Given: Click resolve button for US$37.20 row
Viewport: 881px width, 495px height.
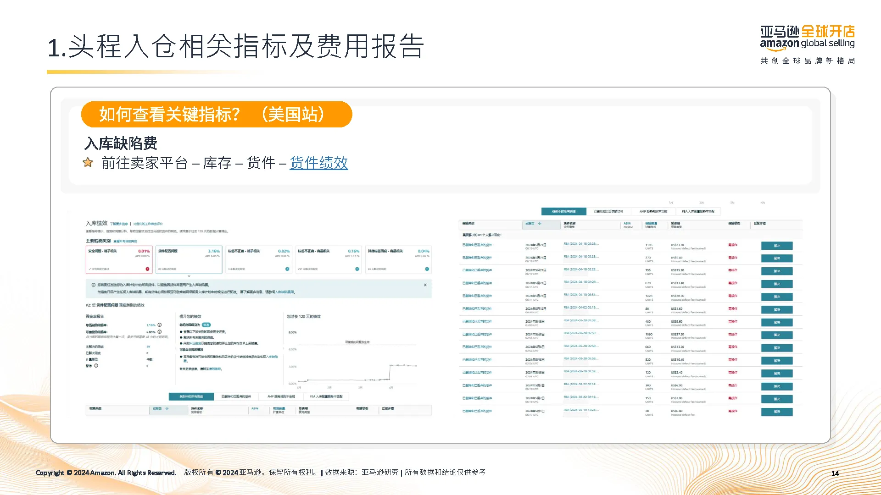Looking at the screenshot, I should point(776,335).
